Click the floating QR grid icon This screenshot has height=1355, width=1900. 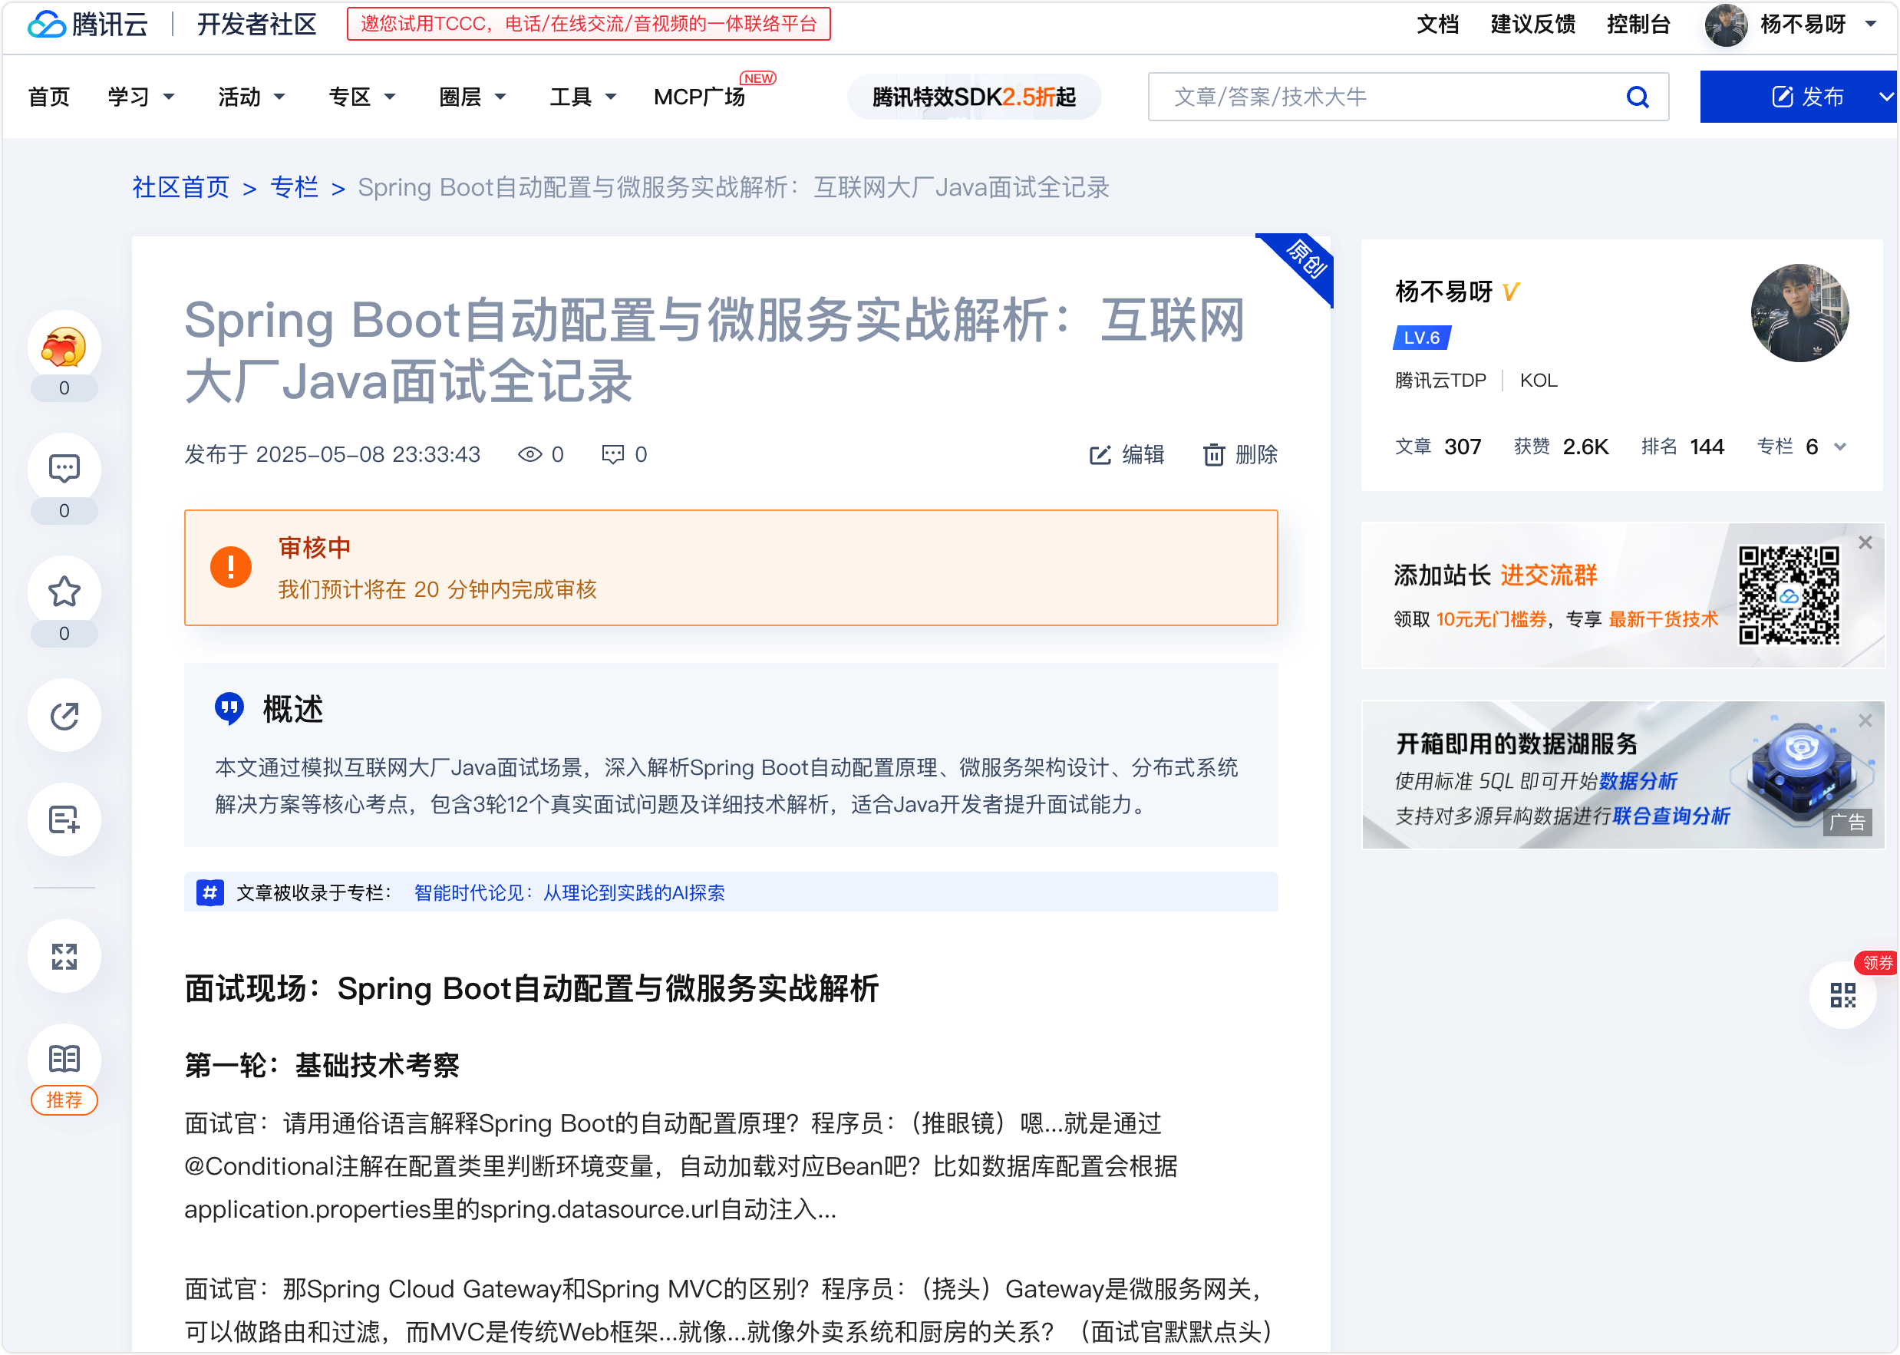(x=1842, y=994)
